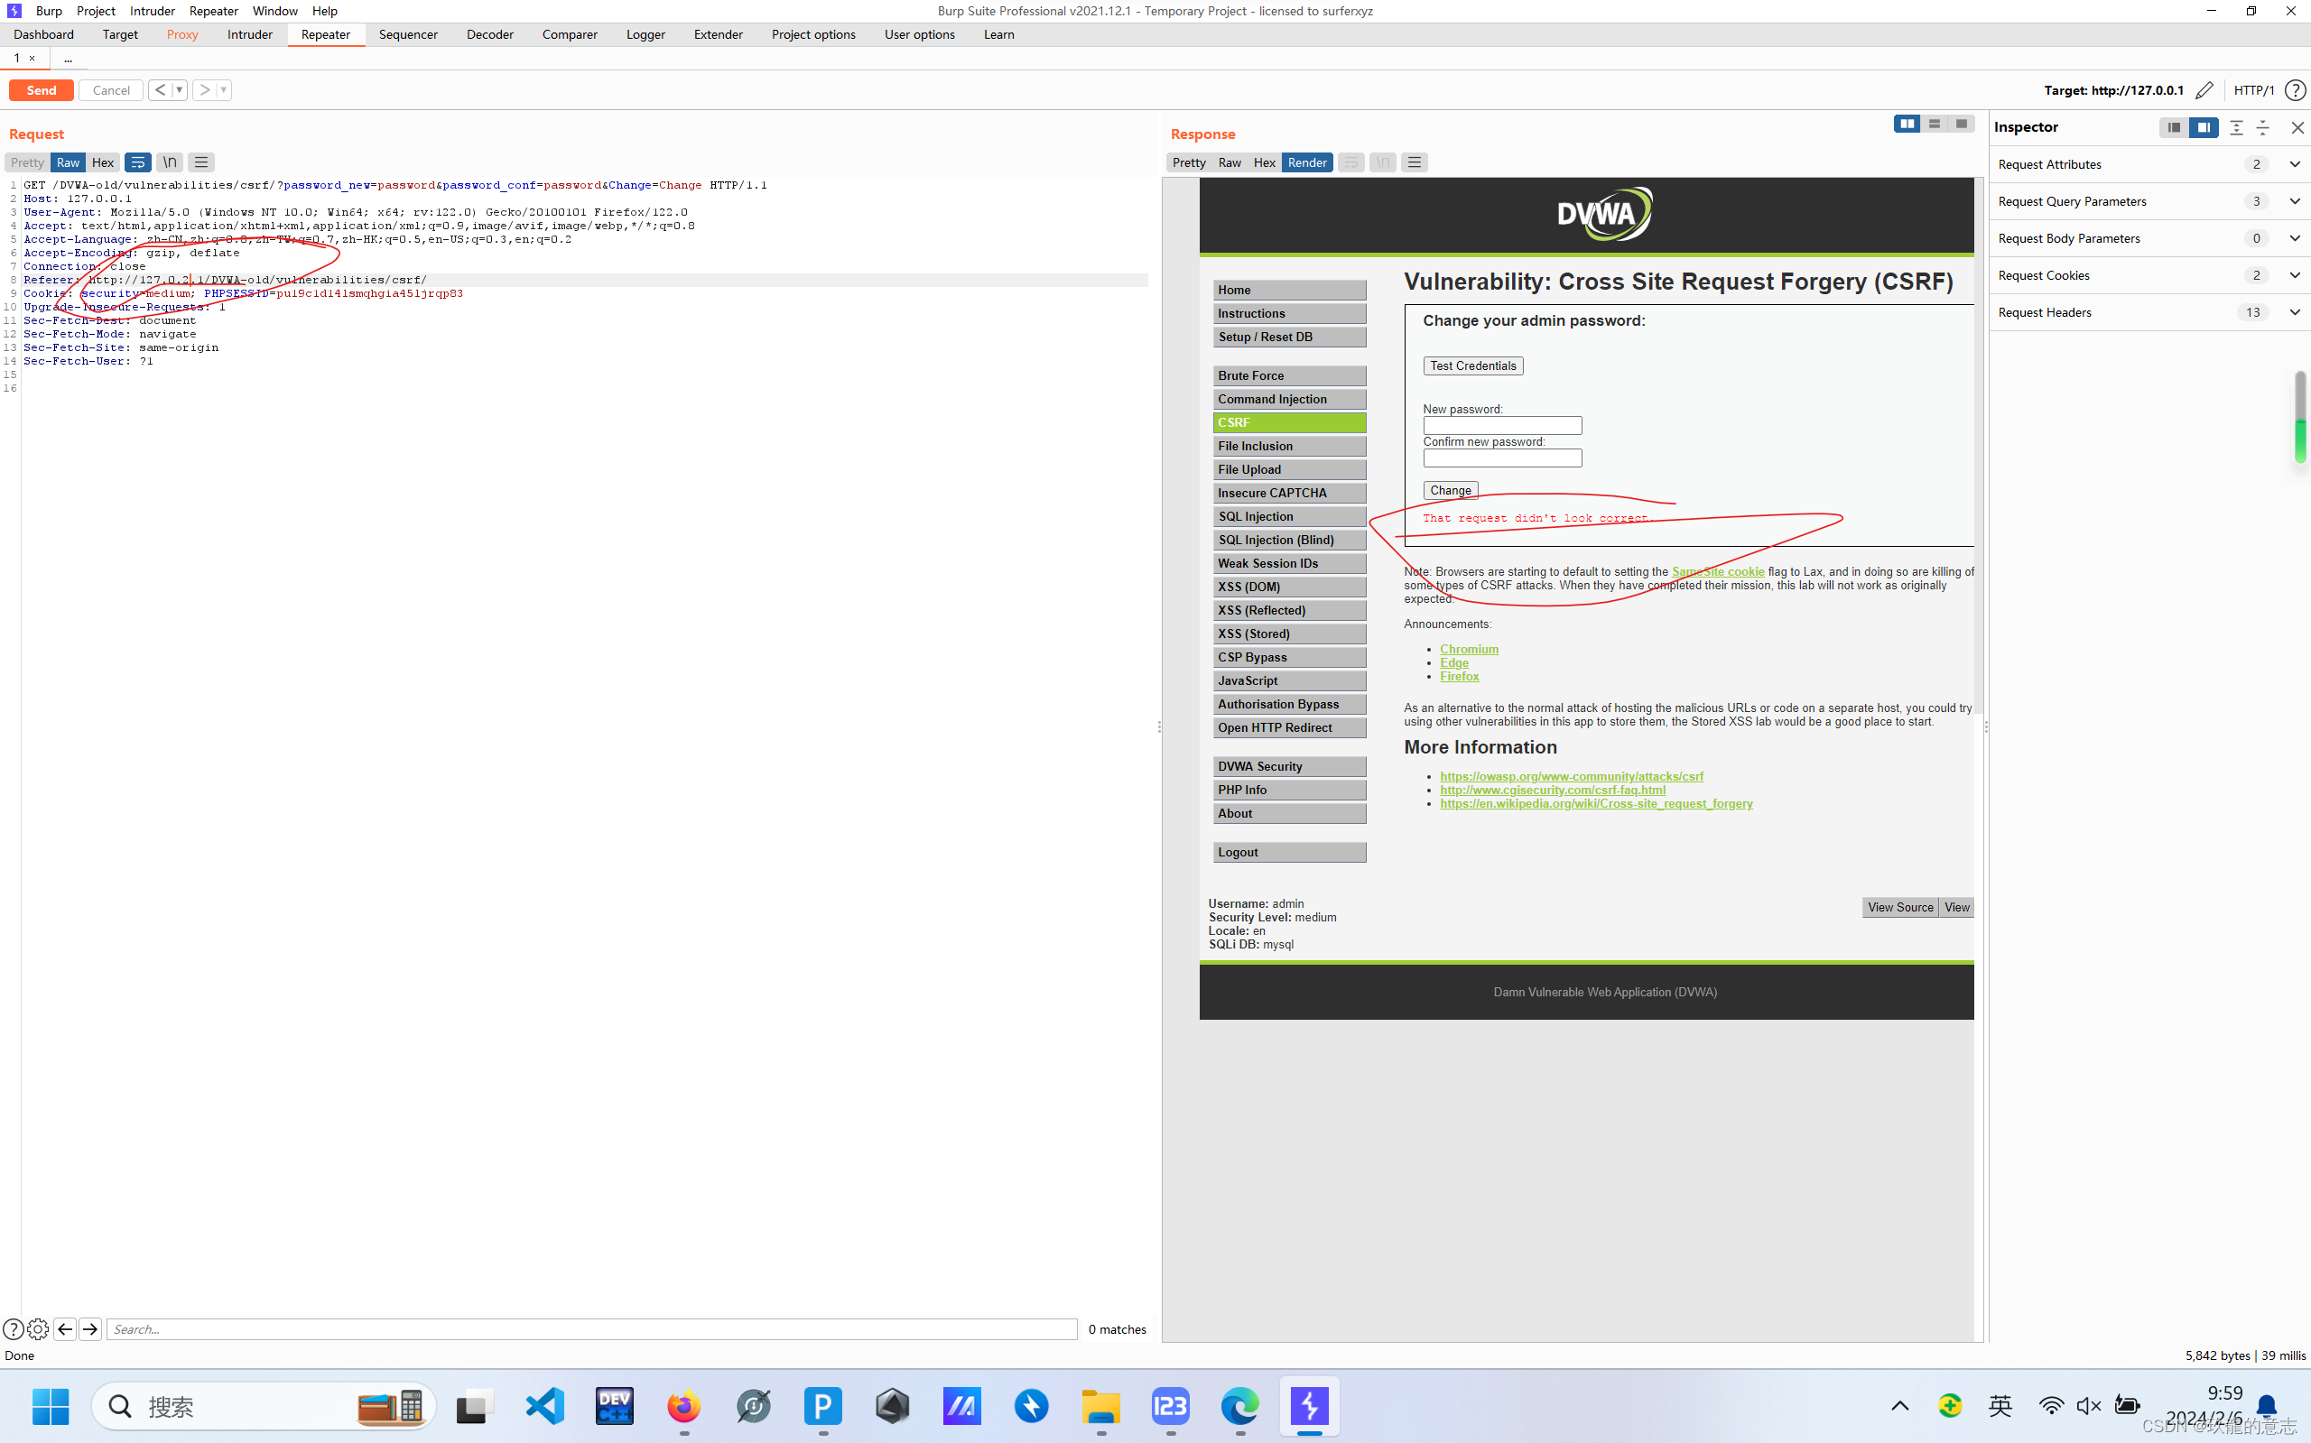Open the Comparer tab
This screenshot has width=2311, height=1443.
coord(570,34)
